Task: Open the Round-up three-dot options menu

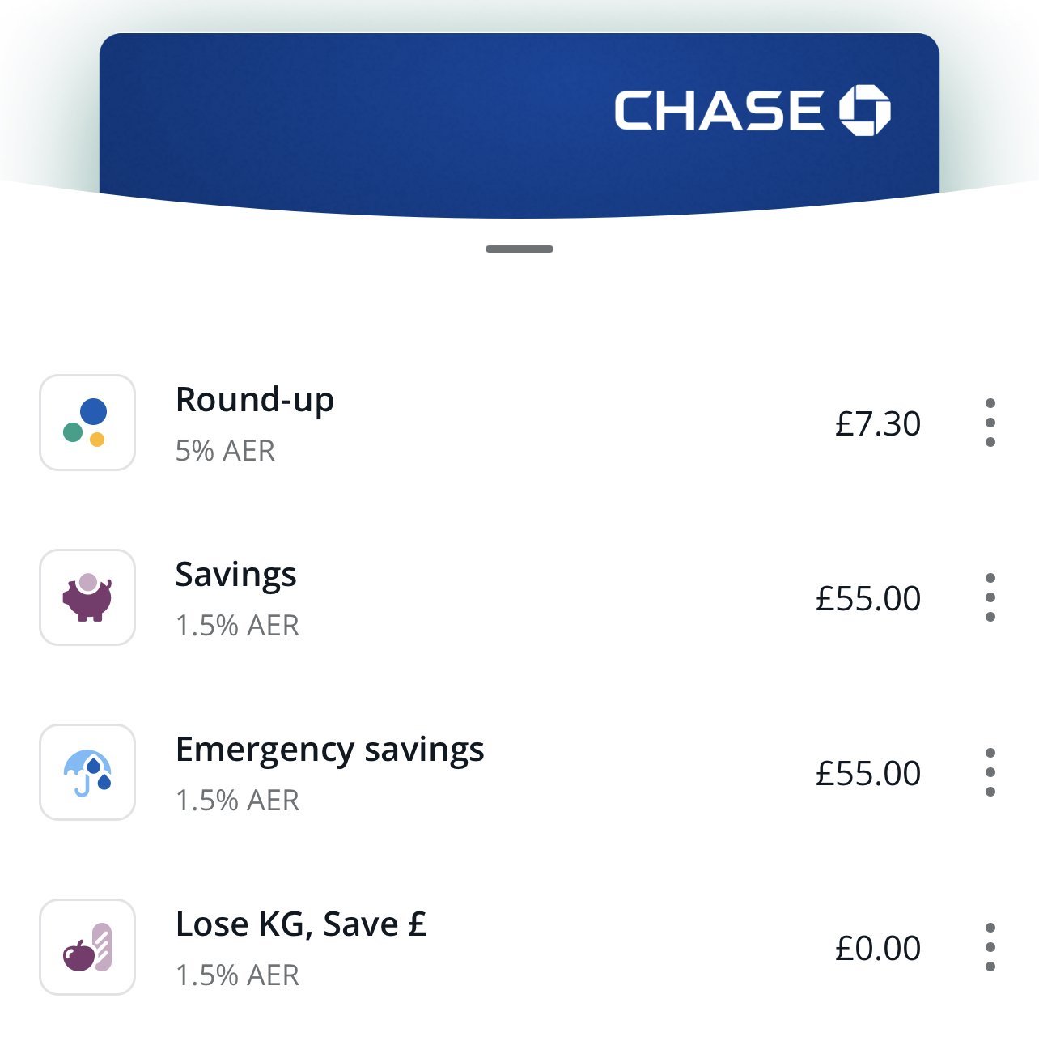Action: (x=990, y=423)
